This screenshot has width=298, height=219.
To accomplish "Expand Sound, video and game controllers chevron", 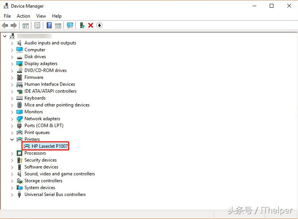I will pos(12,174).
